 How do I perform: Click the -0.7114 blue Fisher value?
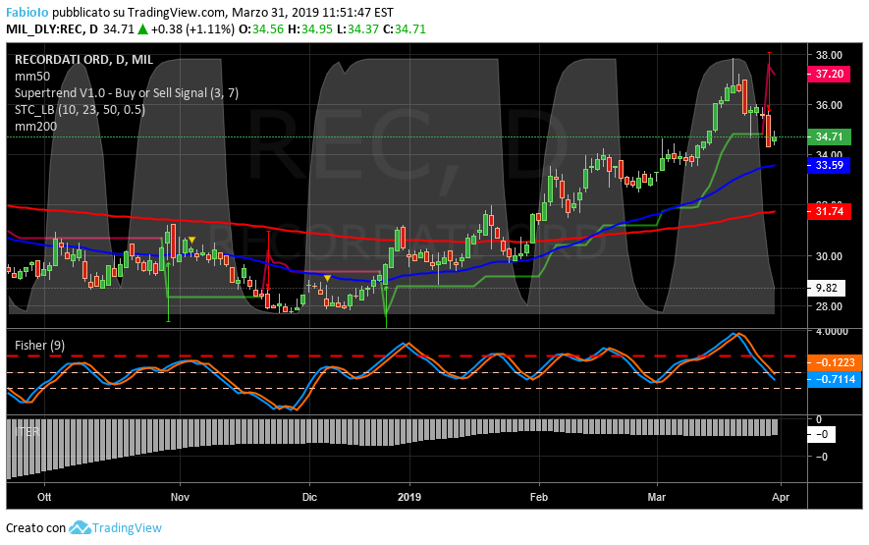[836, 379]
